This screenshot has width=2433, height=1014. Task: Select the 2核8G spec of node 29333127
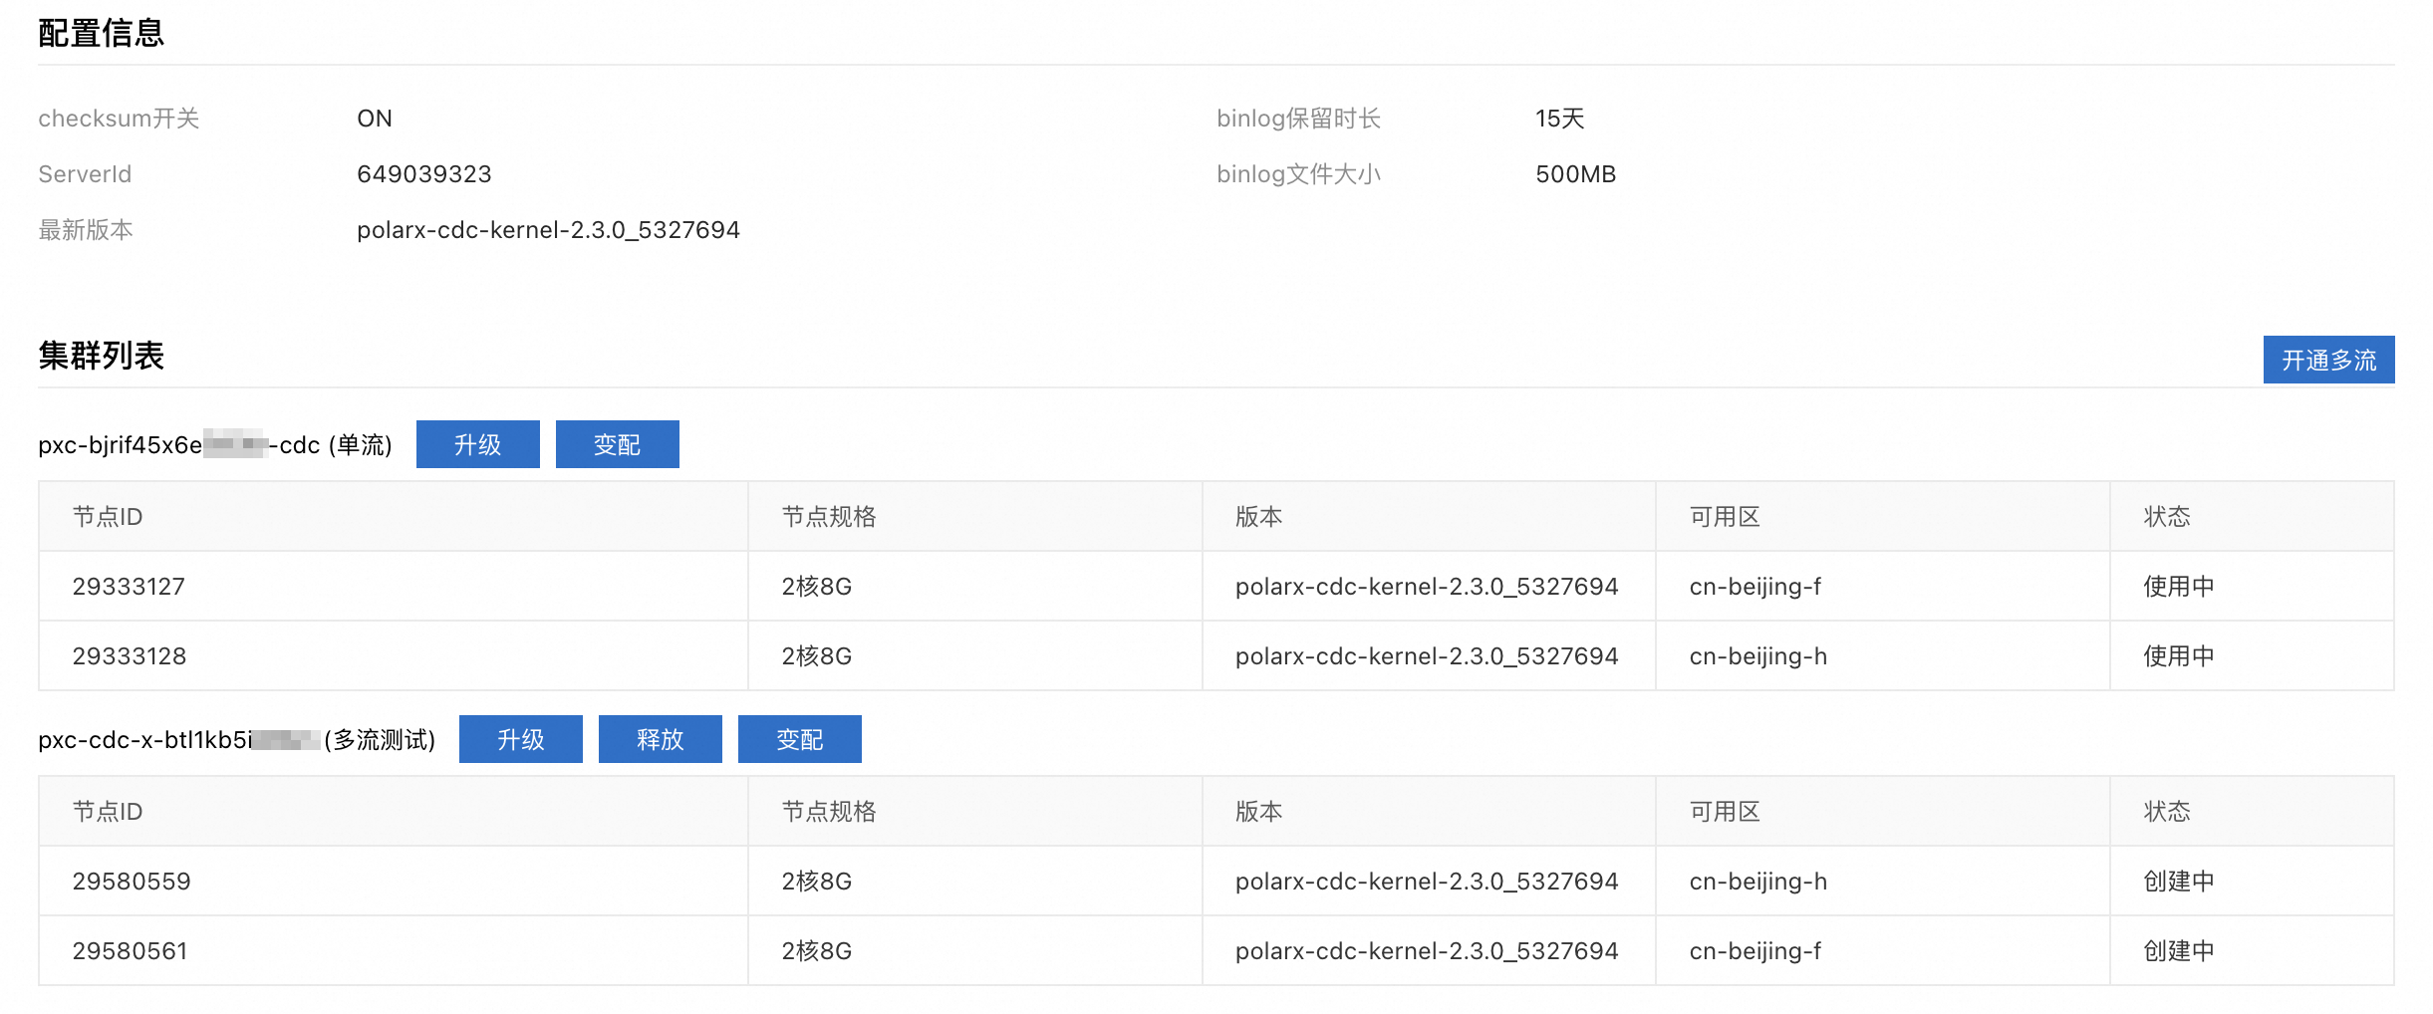(817, 587)
